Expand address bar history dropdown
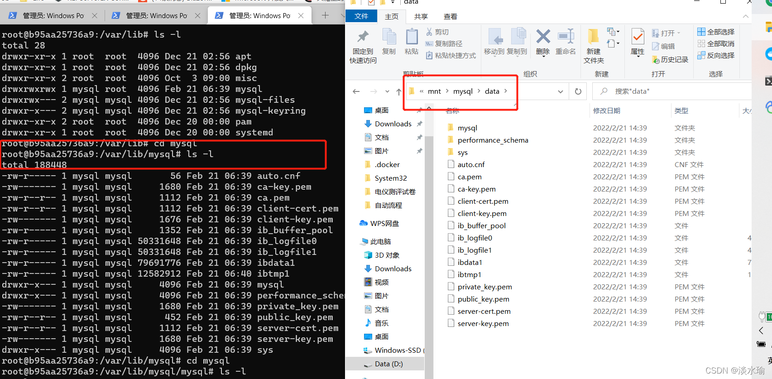772x379 pixels. (561, 91)
